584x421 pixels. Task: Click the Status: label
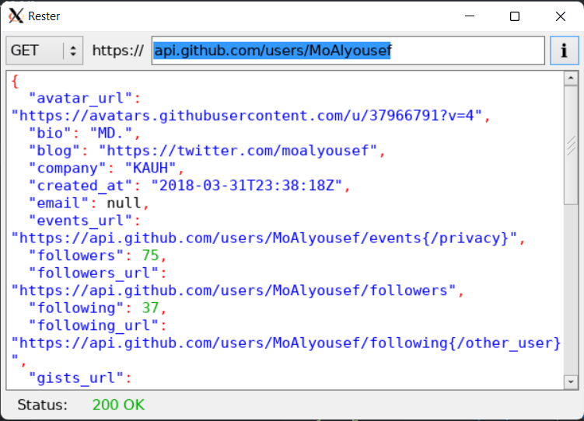click(x=43, y=405)
